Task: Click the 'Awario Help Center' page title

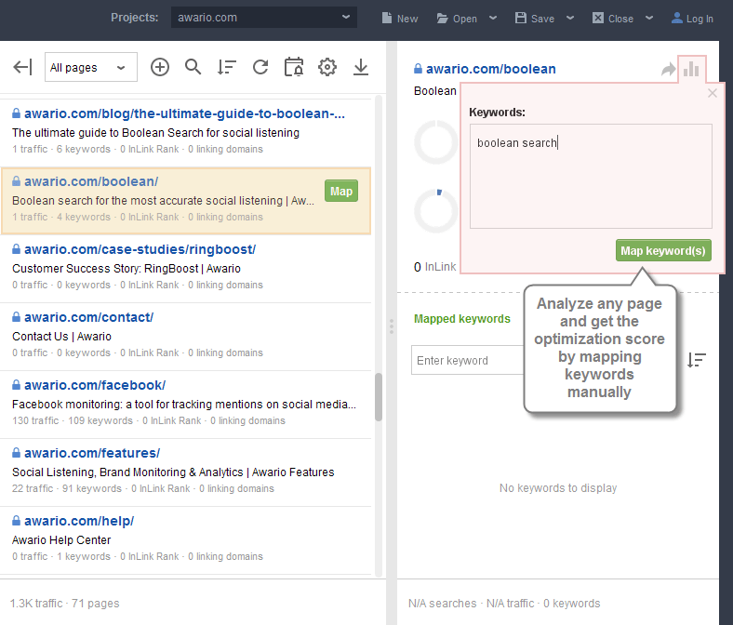Action: coord(61,540)
